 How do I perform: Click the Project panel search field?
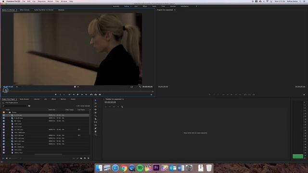coord(14,106)
